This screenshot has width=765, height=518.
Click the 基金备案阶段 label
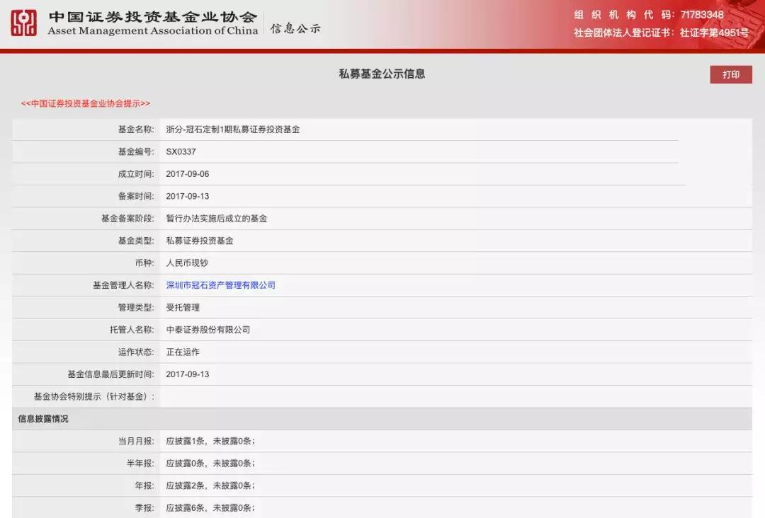pos(127,219)
